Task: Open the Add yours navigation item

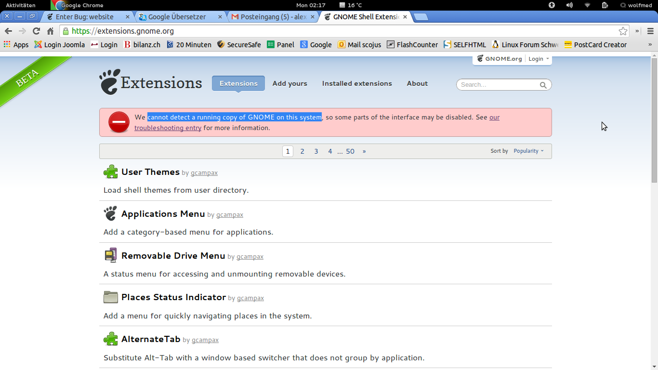Action: (x=290, y=83)
